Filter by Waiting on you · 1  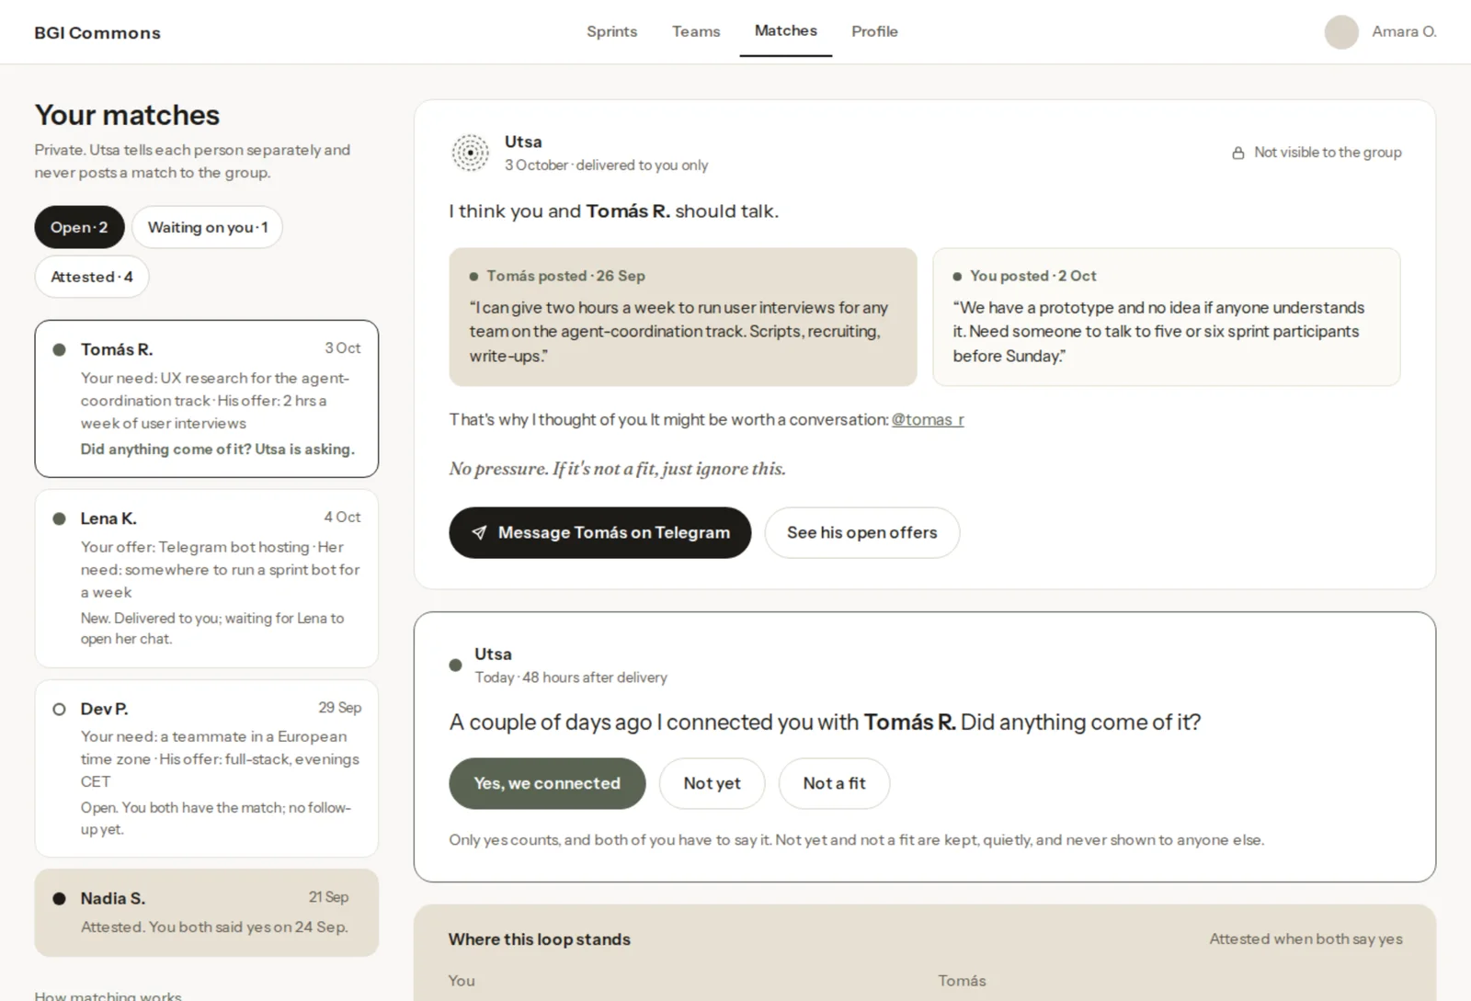[208, 227]
